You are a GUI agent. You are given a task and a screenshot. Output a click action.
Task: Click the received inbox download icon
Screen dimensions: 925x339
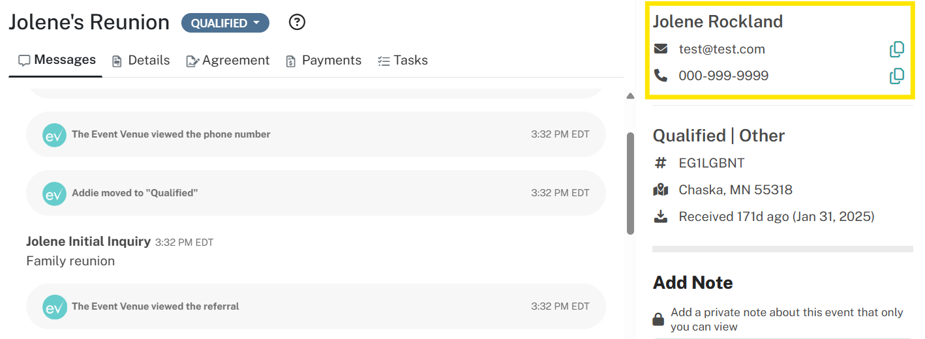(x=661, y=216)
